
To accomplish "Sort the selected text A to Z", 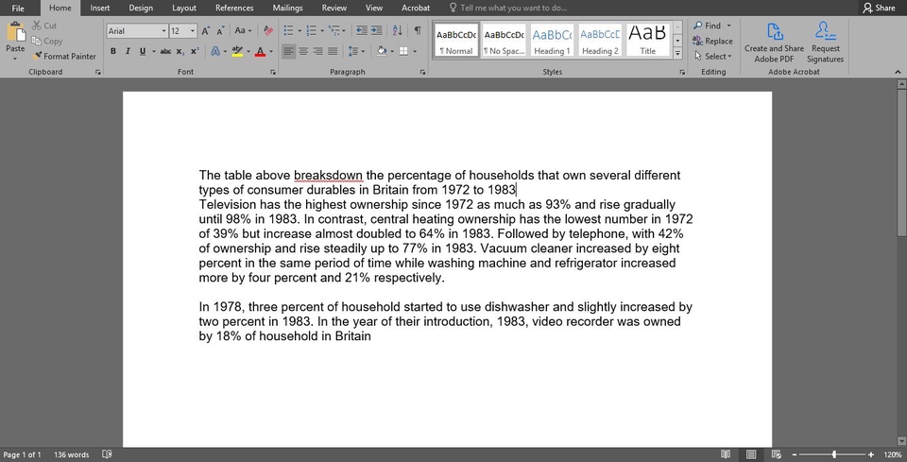I will coord(398,30).
